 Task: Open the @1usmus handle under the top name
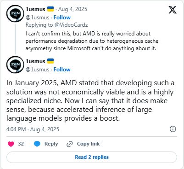tap(37, 17)
